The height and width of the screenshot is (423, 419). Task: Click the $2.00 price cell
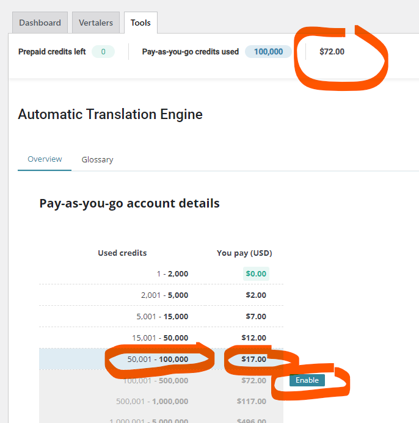(x=256, y=295)
